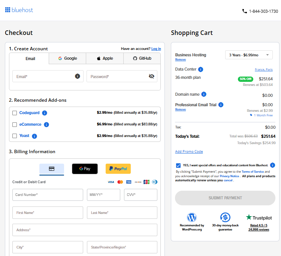The width and height of the screenshot is (281, 256).
Task: Check the Yoast add-on checkbox
Action: pyautogui.click(x=15, y=136)
